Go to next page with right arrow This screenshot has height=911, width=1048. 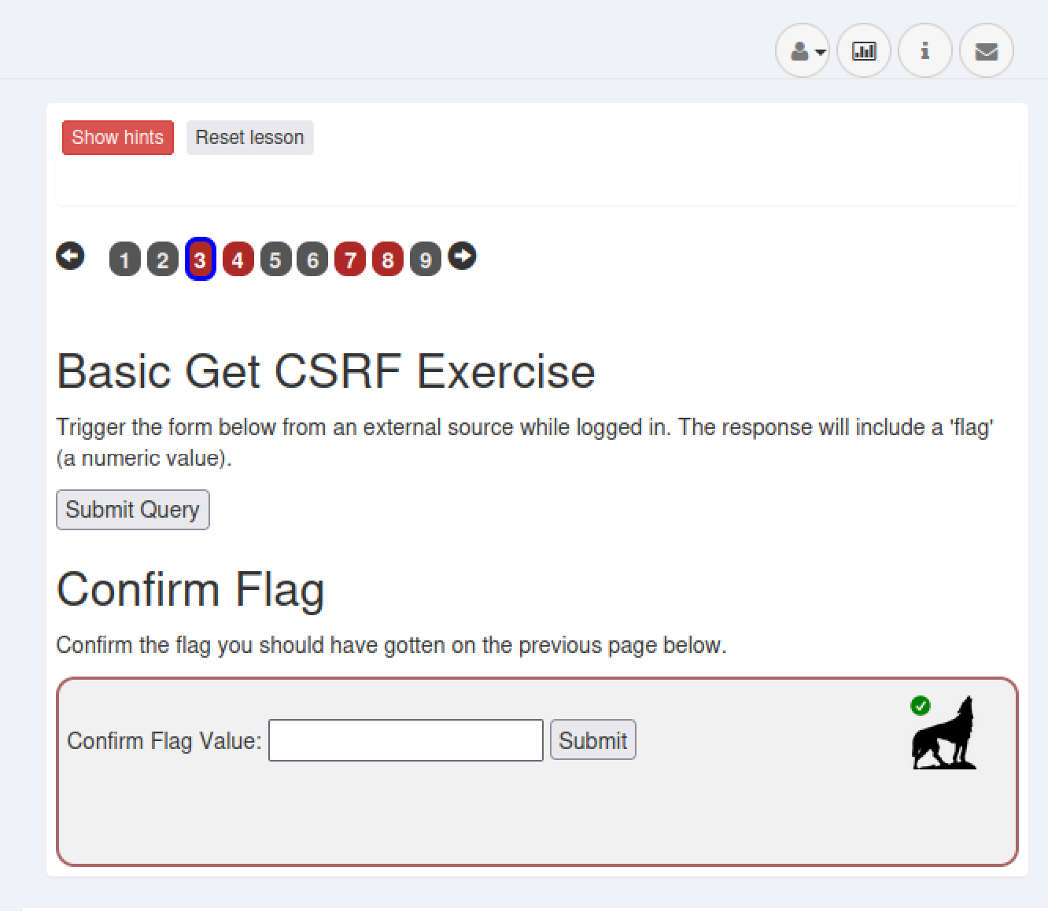click(462, 256)
